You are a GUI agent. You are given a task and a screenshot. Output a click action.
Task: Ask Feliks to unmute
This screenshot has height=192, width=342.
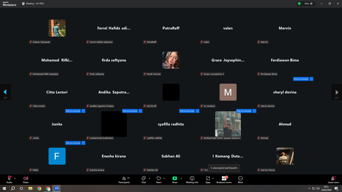click(x=73, y=143)
